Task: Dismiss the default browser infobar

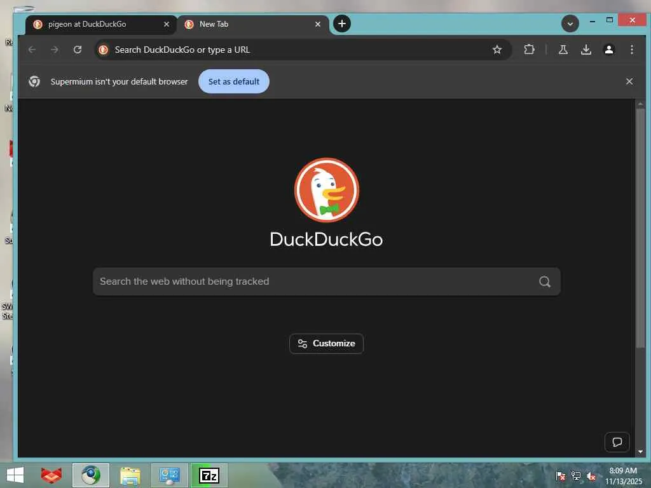Action: pyautogui.click(x=629, y=81)
